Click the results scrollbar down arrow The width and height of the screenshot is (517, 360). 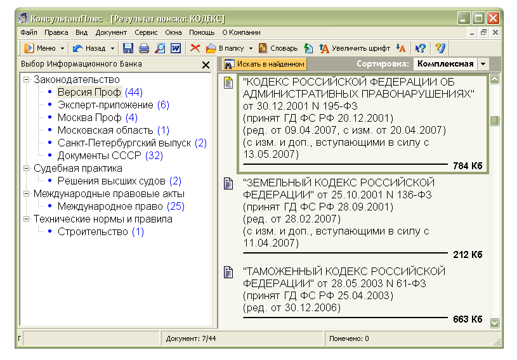(495, 323)
